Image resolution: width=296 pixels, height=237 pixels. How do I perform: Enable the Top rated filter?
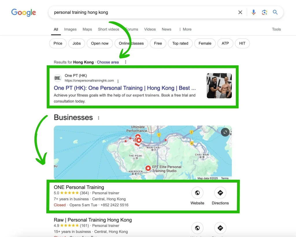point(180,43)
